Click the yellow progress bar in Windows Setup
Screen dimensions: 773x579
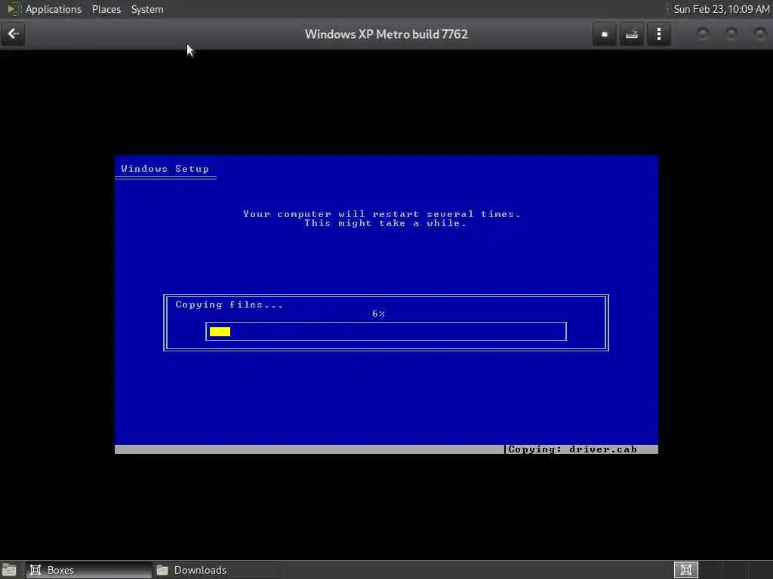220,332
